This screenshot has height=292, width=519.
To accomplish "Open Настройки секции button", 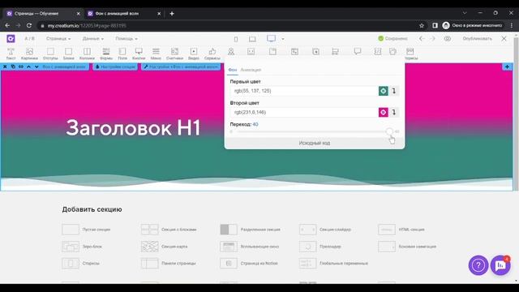I will click(115, 67).
